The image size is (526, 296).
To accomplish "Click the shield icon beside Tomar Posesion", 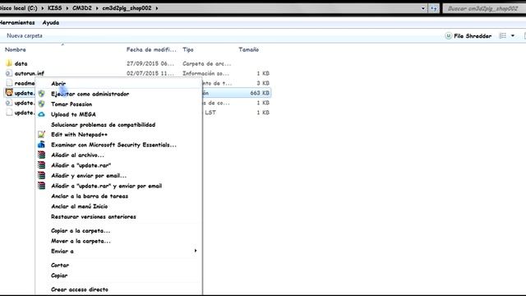I will (x=41, y=104).
